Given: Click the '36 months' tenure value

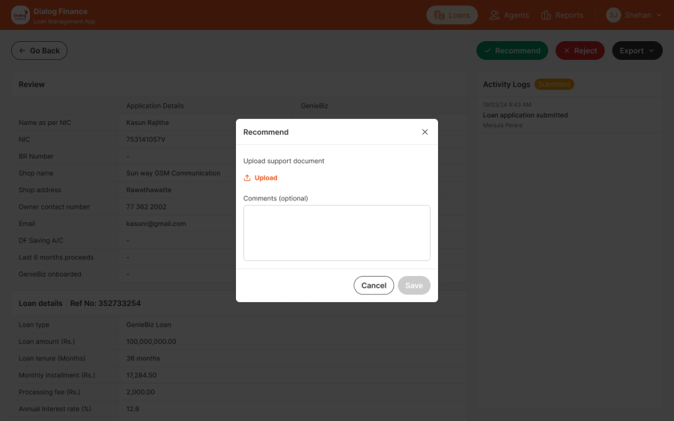Looking at the screenshot, I should [143, 358].
